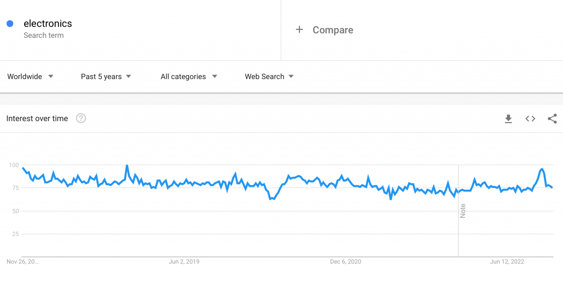Click the Jun 12, 2022 axis label
This screenshot has width=563, height=286.
tap(508, 261)
